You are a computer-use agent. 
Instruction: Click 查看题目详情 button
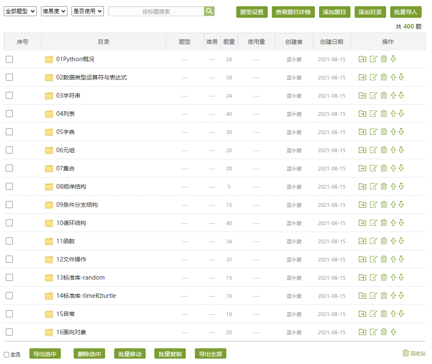point(293,12)
